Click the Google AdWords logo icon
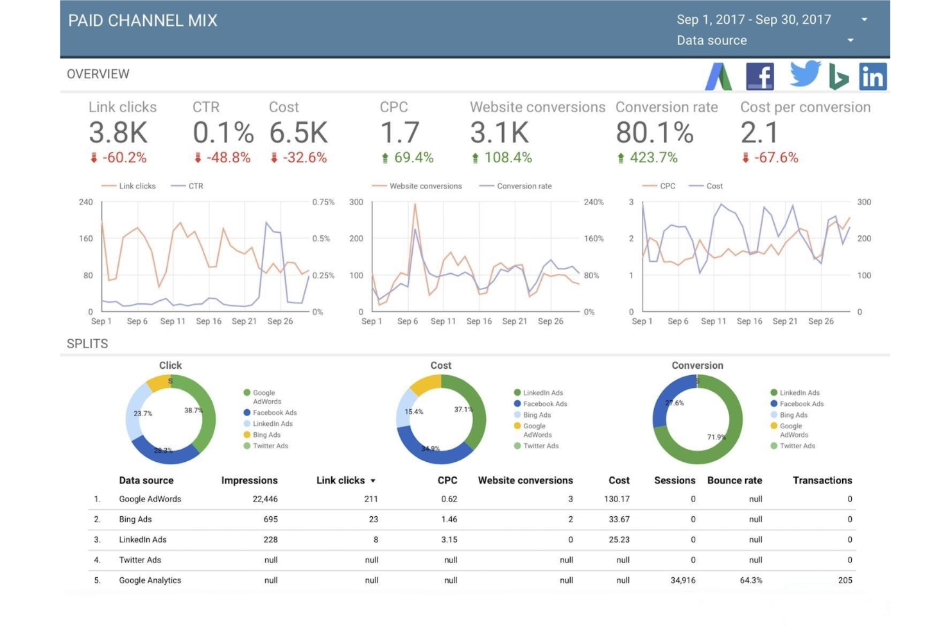This screenshot has width=950, height=633. pyautogui.click(x=718, y=77)
